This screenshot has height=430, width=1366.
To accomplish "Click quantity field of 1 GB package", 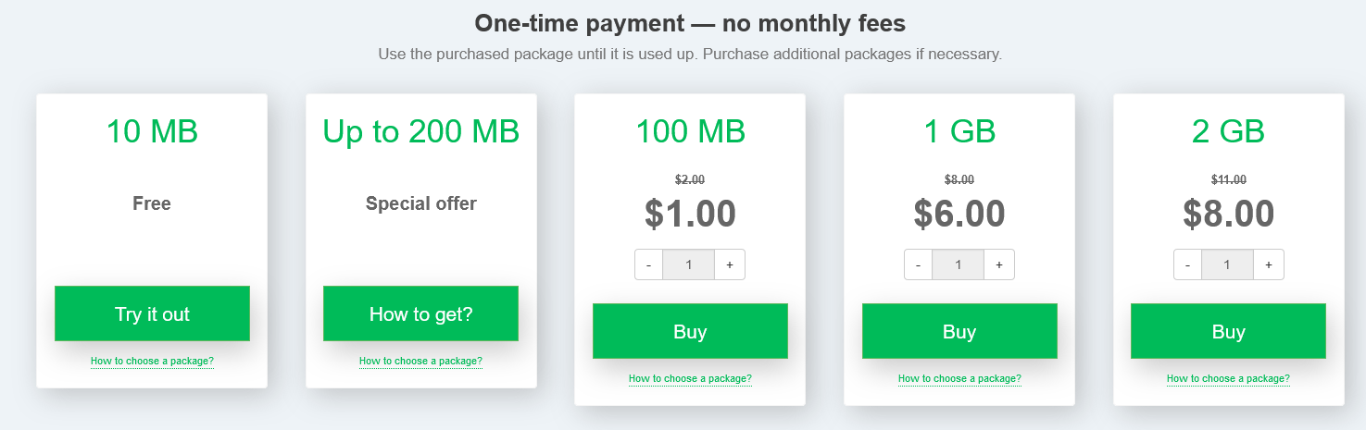I will [959, 264].
